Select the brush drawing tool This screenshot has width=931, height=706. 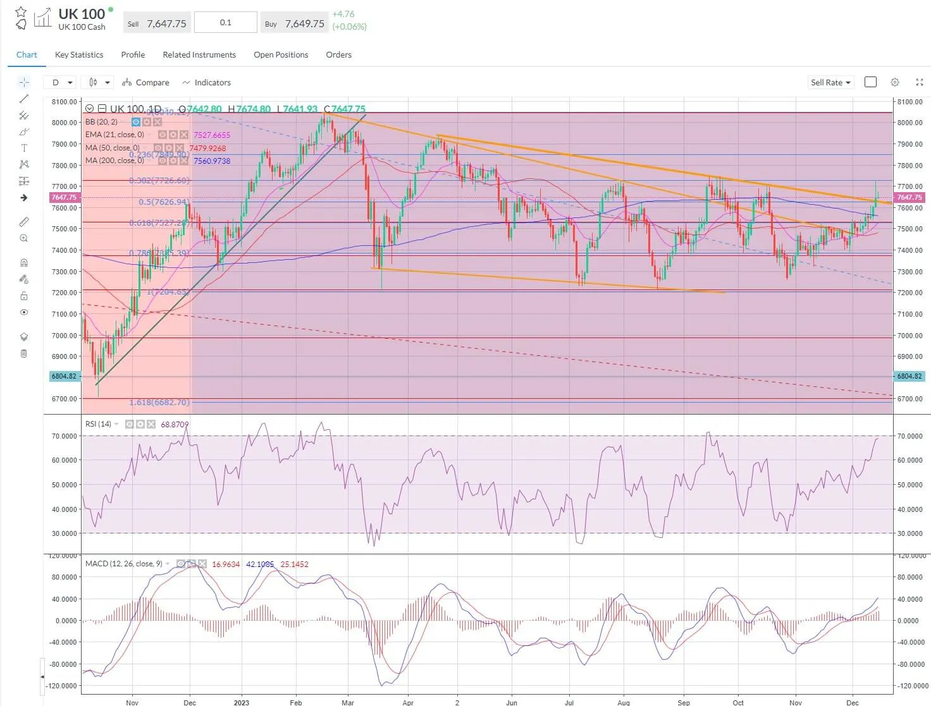point(24,131)
